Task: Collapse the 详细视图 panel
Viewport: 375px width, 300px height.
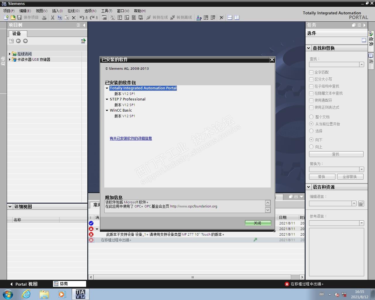Action: coord(10,207)
